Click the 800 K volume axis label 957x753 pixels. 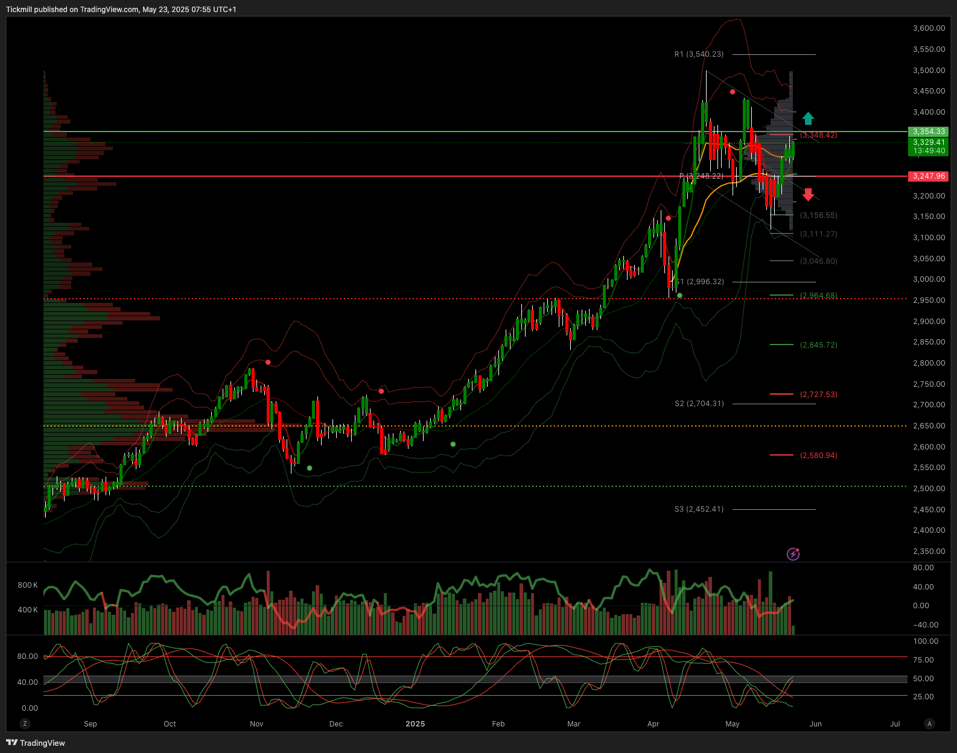pyautogui.click(x=28, y=585)
